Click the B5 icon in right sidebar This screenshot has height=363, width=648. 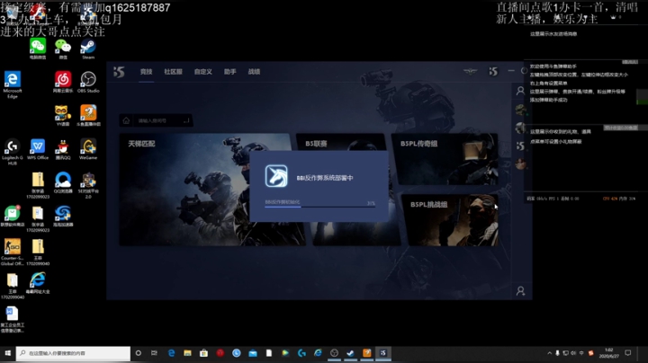click(x=520, y=146)
